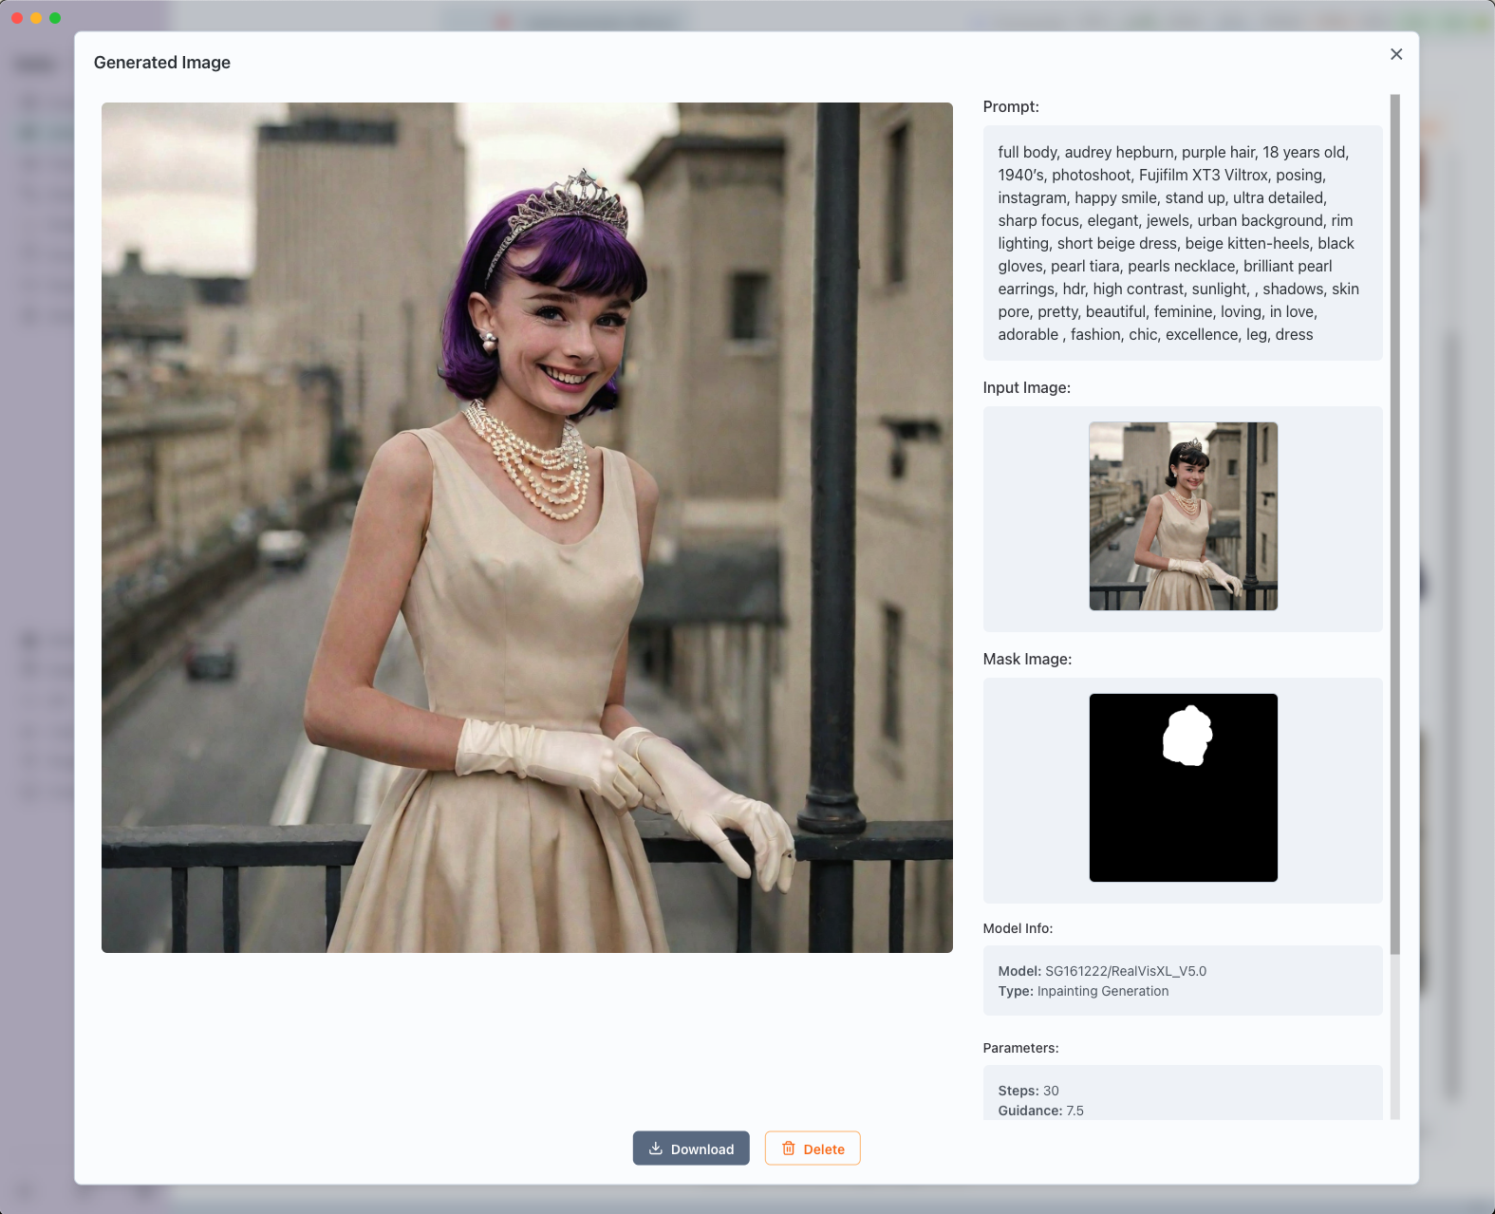This screenshot has height=1214, width=1495.
Task: Close the Generated Image dialog
Action: [x=1395, y=54]
